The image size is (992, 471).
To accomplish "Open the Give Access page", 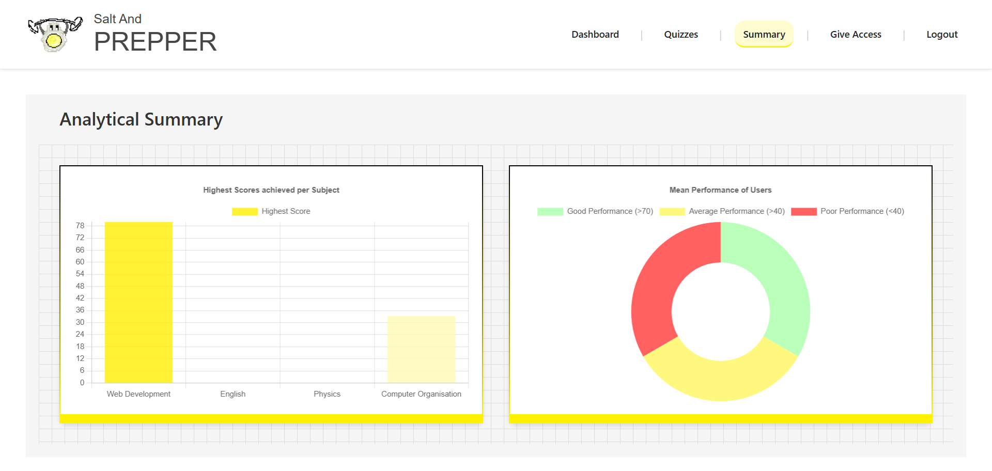I will click(855, 35).
